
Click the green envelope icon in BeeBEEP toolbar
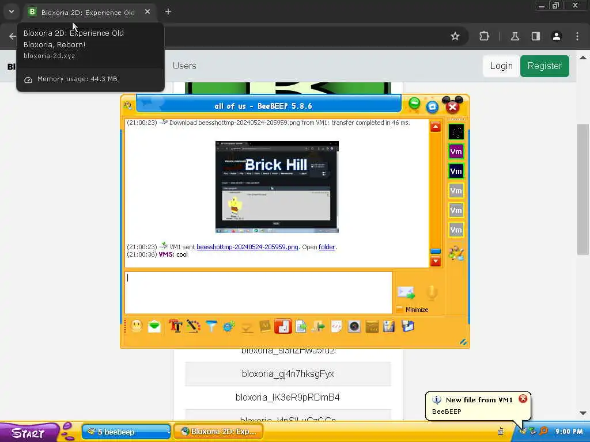154,326
